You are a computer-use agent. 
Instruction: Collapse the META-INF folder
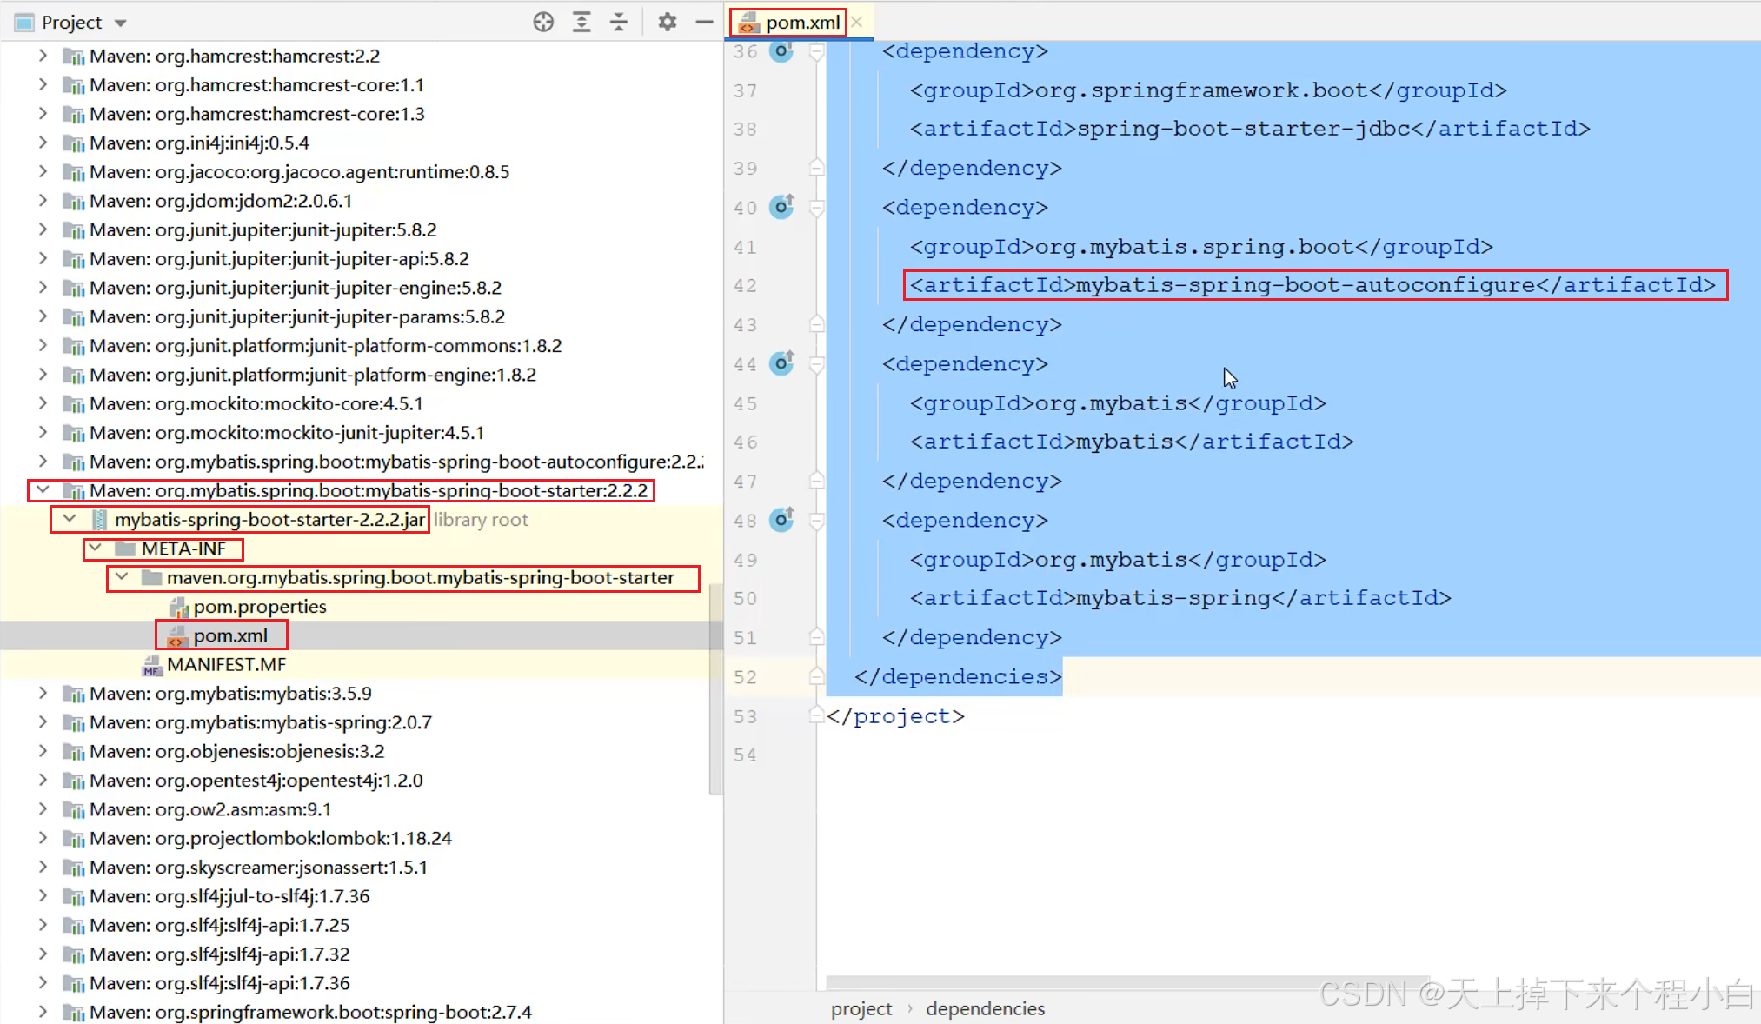[96, 549]
